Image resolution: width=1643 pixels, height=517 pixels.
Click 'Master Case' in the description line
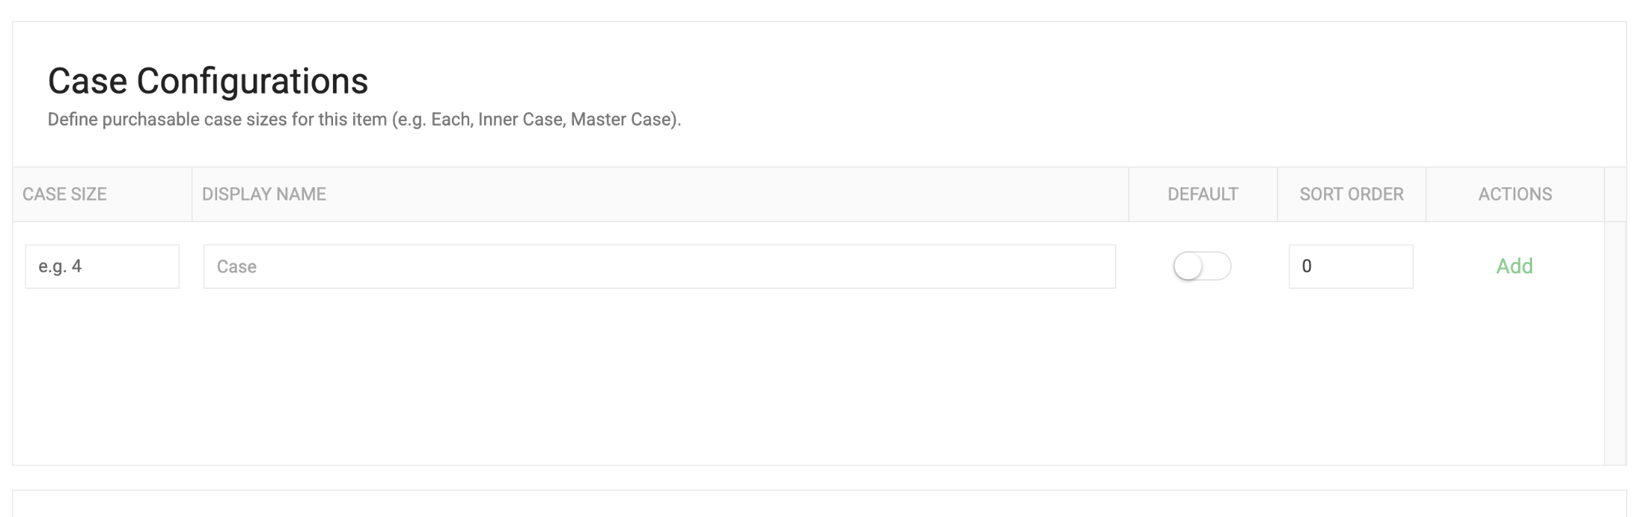(x=622, y=120)
